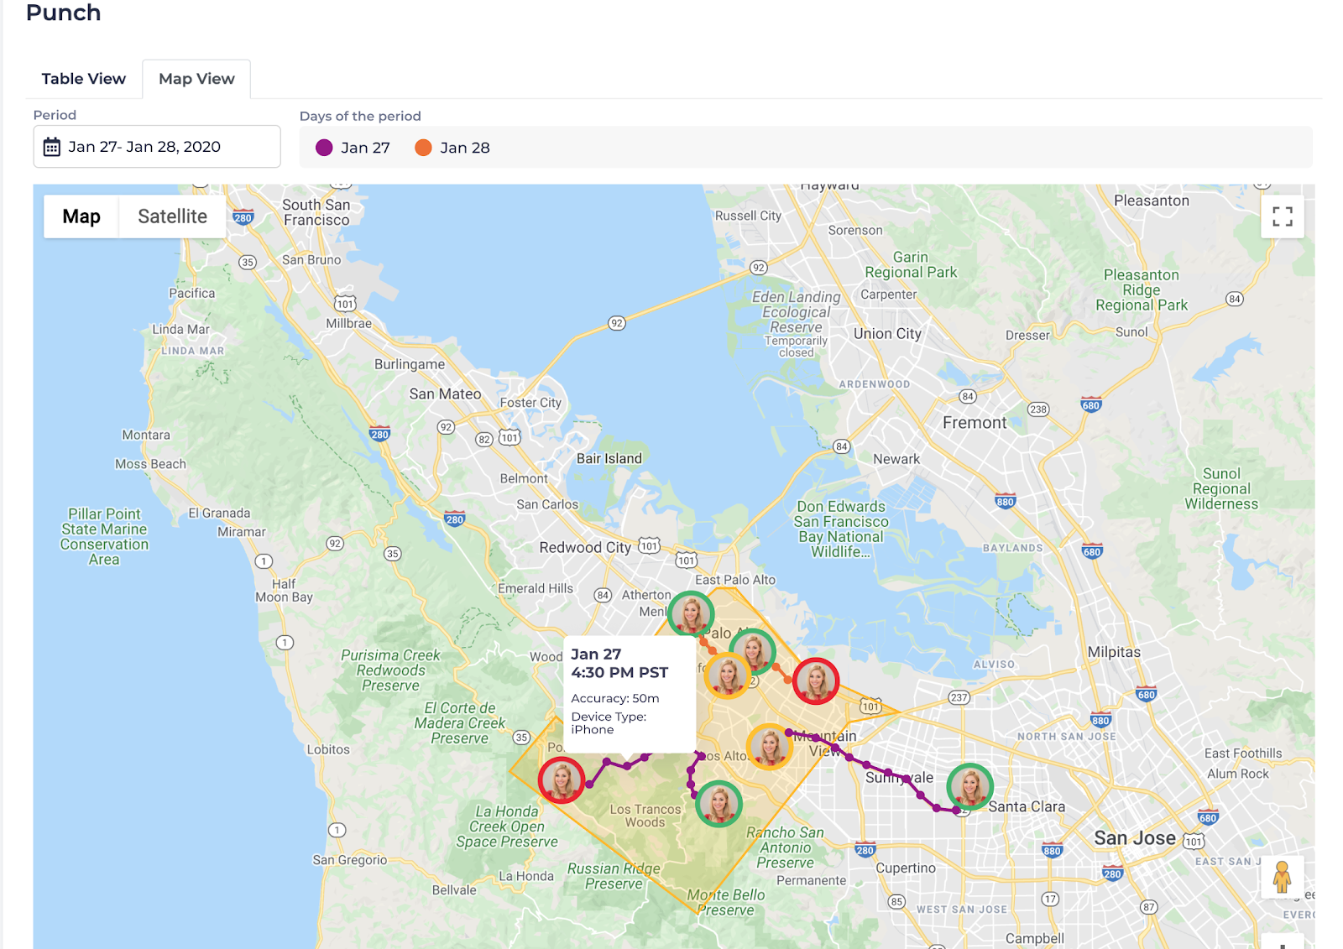
Task: Select the Map View tab
Action: [196, 79]
